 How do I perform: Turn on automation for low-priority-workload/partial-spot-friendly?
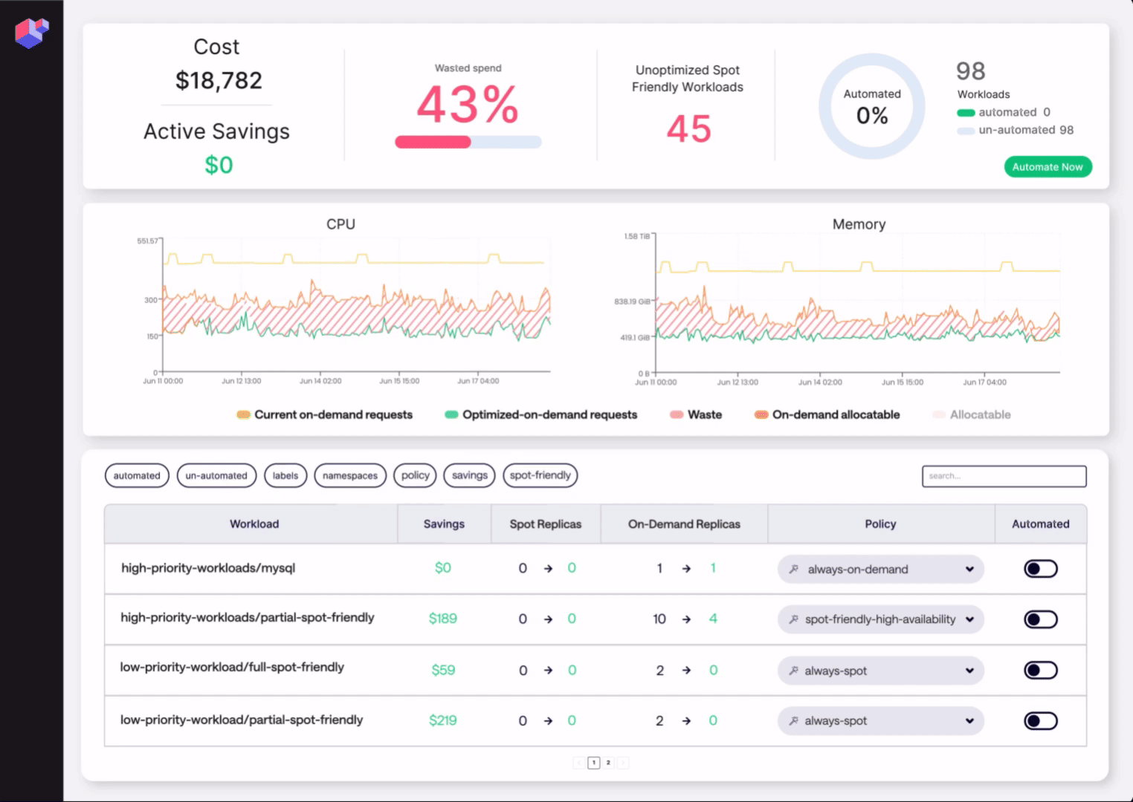point(1041,721)
